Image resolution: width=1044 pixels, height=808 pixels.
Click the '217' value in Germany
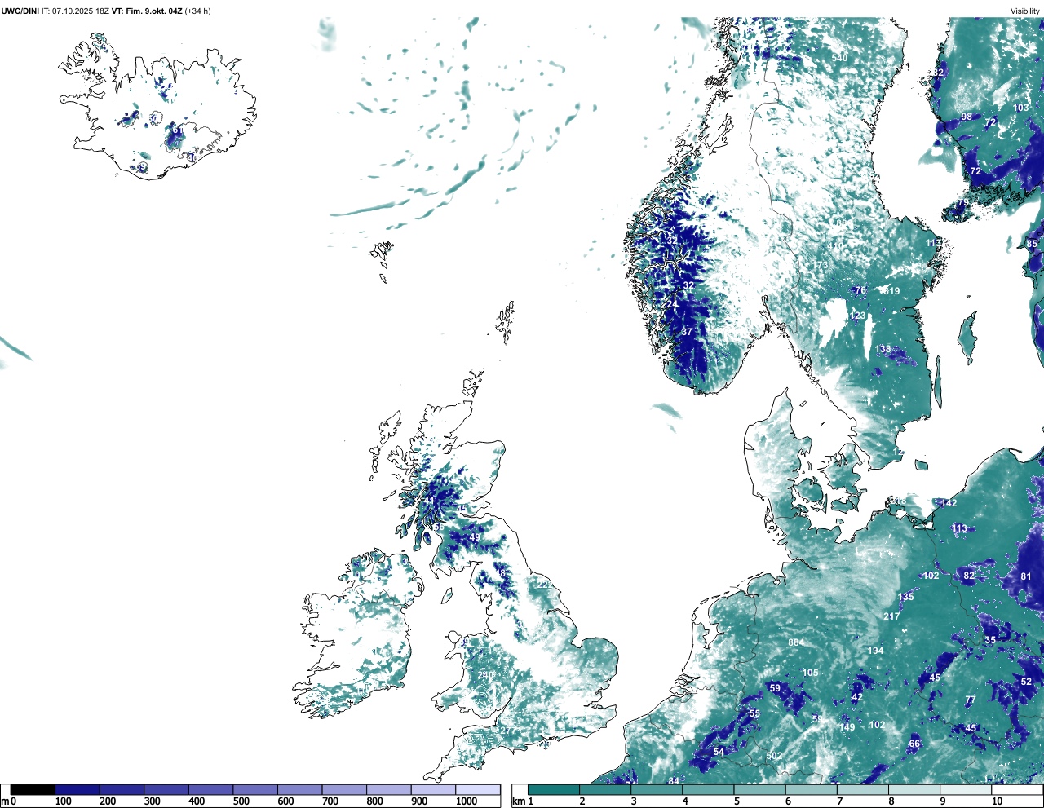(x=891, y=616)
